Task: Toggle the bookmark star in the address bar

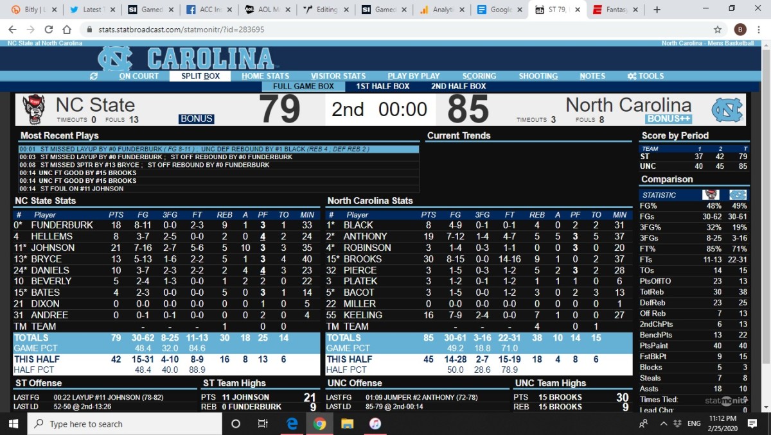Action: tap(719, 29)
